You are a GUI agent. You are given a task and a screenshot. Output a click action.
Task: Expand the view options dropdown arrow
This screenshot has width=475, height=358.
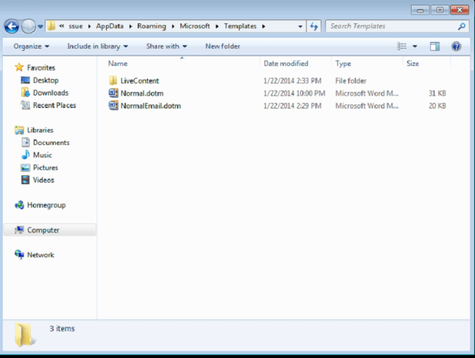tap(415, 47)
